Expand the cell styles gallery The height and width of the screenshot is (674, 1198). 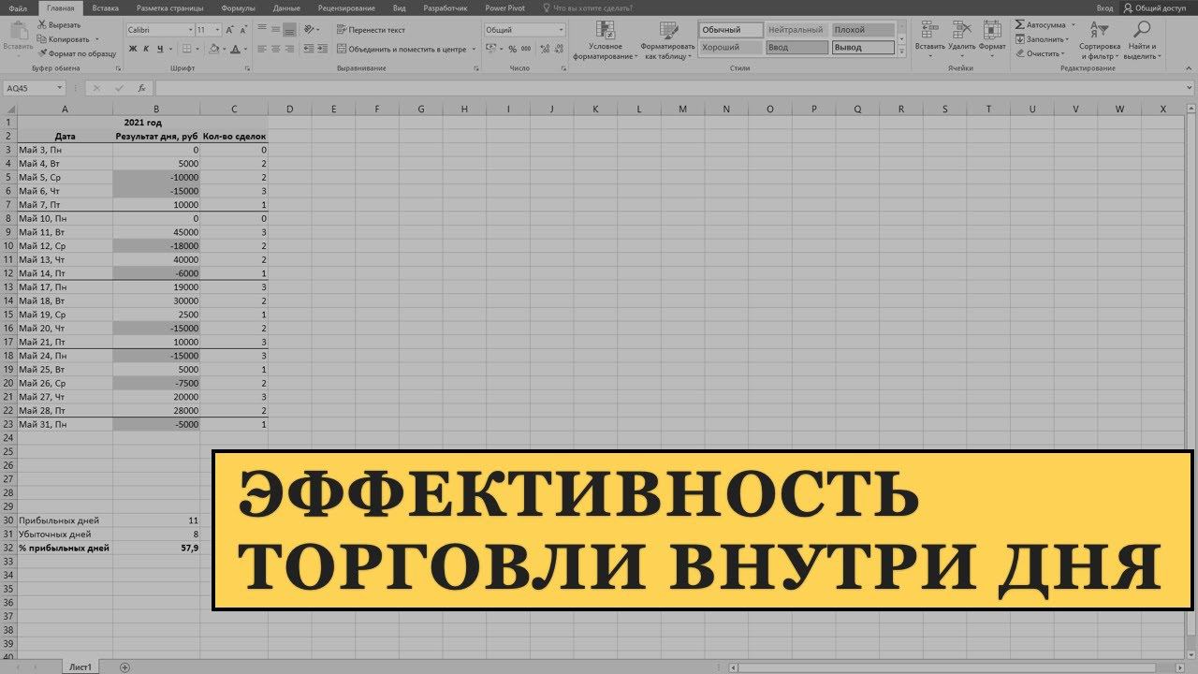click(x=902, y=51)
